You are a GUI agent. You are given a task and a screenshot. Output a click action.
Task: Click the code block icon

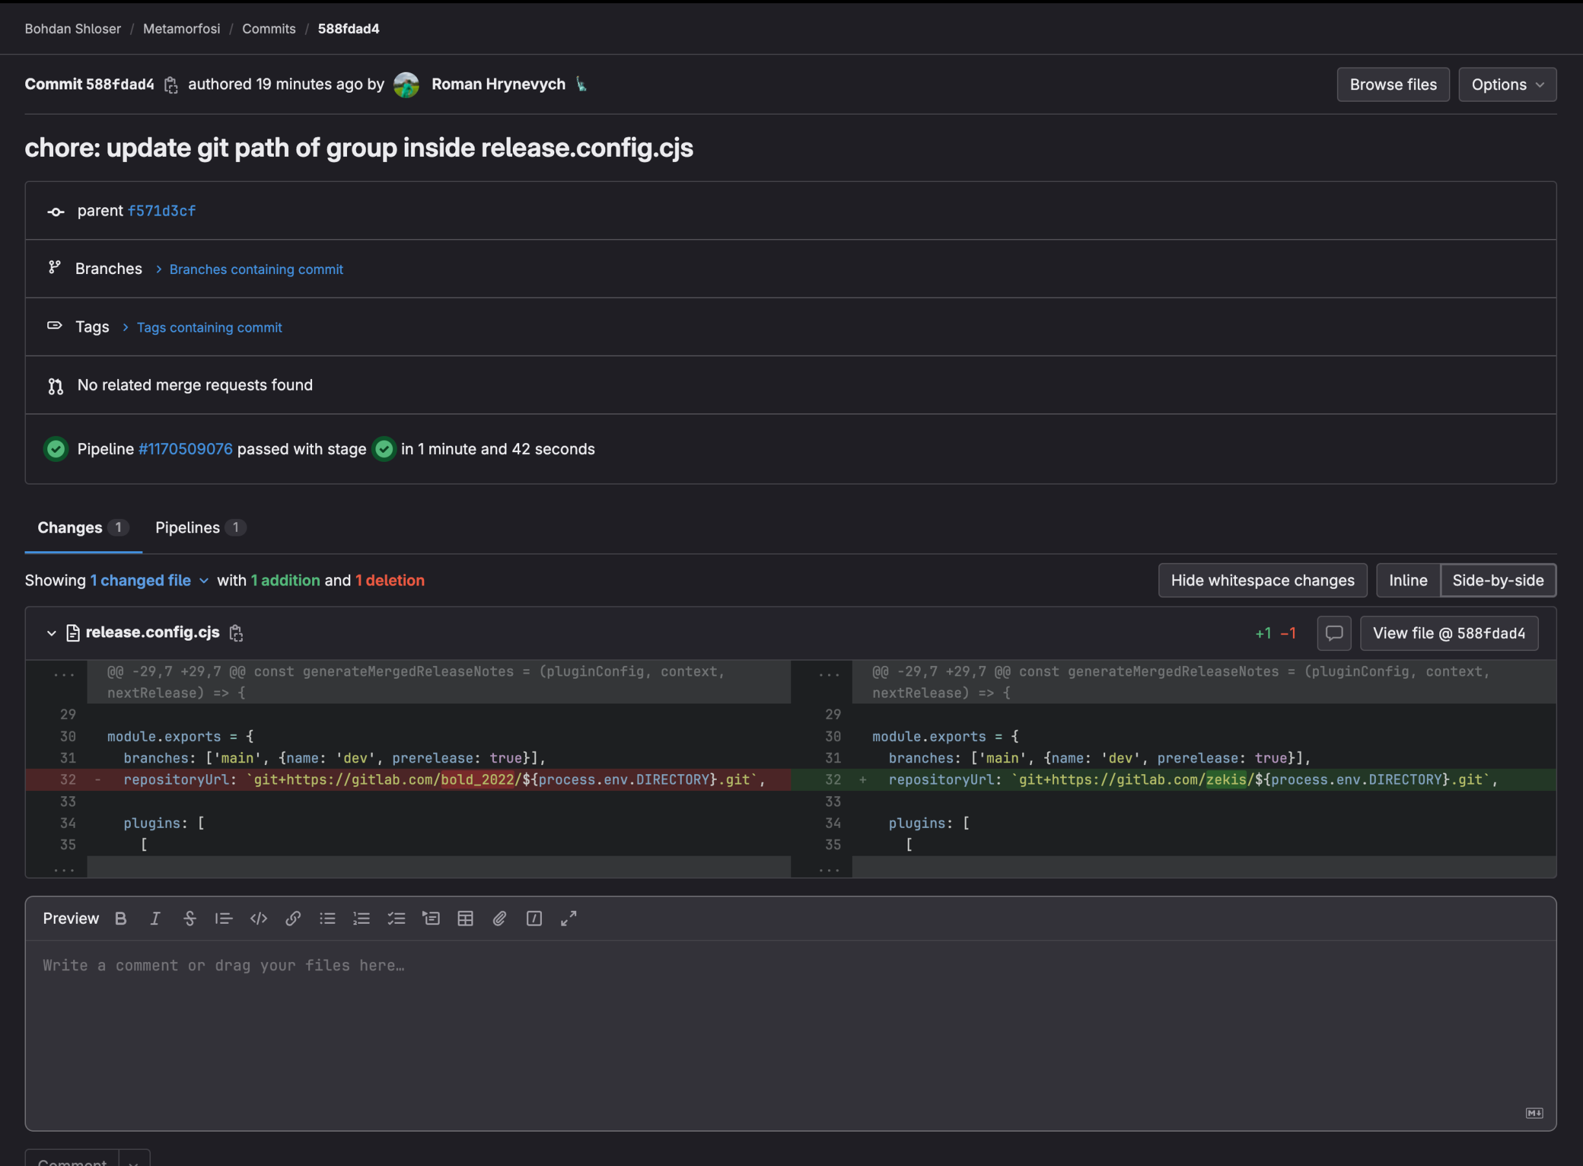pyautogui.click(x=258, y=917)
